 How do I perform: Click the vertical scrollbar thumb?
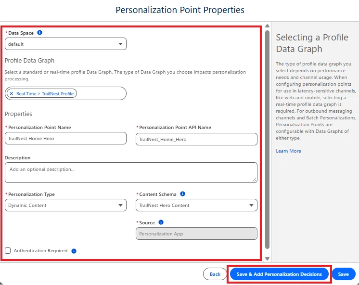pyautogui.click(x=267, y=140)
